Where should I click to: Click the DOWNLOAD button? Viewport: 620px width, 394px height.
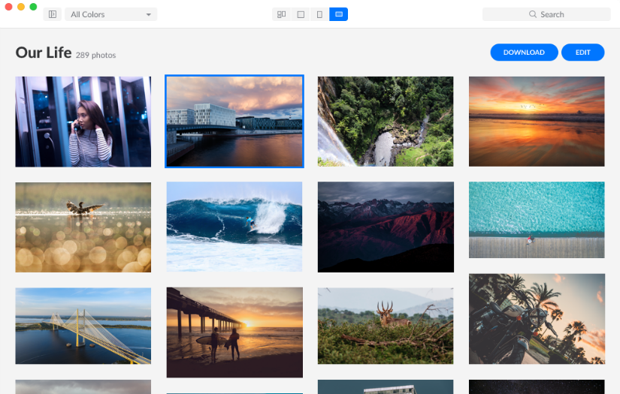pyautogui.click(x=524, y=52)
